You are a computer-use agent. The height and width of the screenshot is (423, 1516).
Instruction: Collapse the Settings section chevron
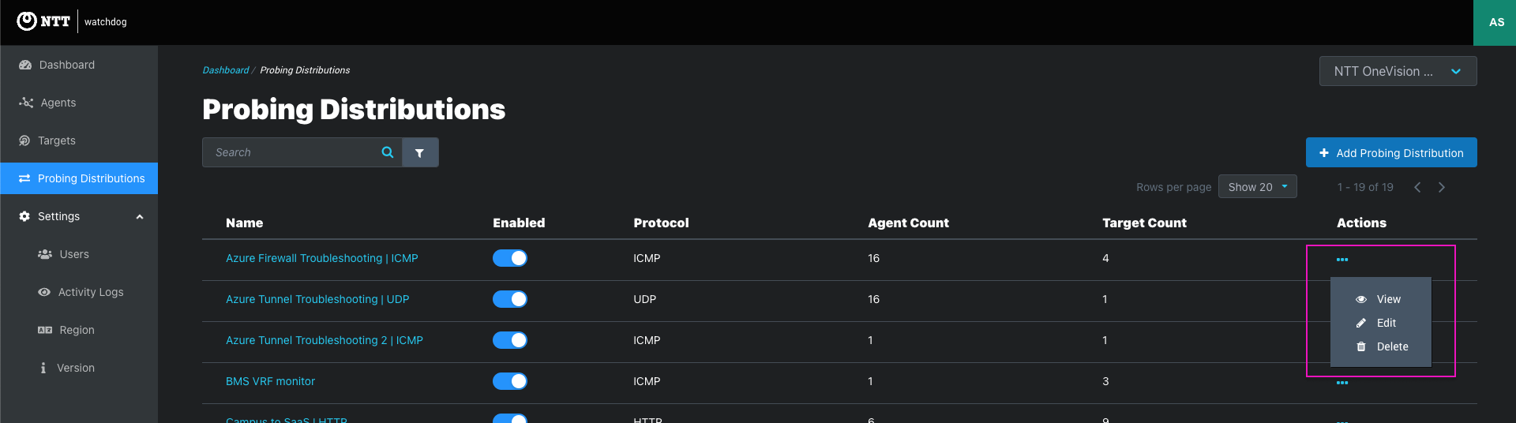(x=140, y=217)
